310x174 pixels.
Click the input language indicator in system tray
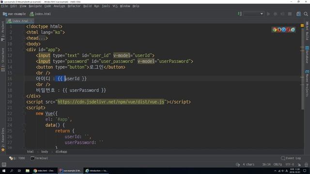click(x=287, y=171)
